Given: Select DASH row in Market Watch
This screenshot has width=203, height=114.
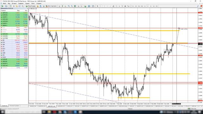Looking at the screenshot, I should [x=14, y=57].
